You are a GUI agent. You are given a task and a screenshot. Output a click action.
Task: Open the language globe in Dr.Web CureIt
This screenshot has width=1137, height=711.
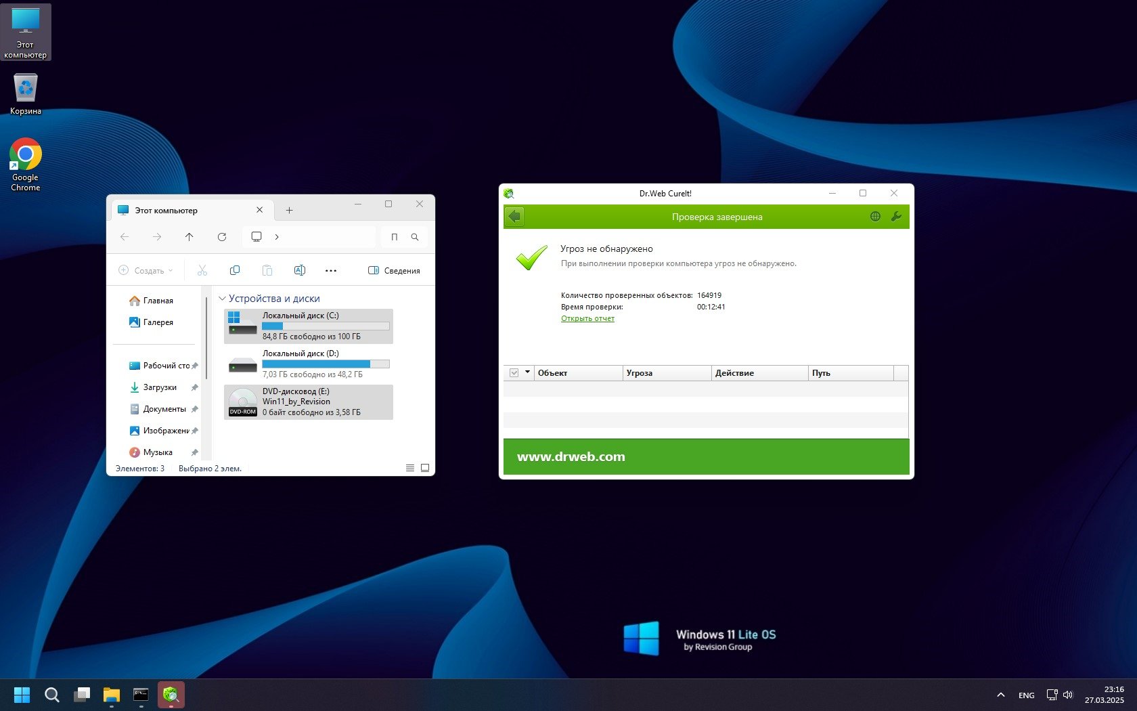(875, 217)
